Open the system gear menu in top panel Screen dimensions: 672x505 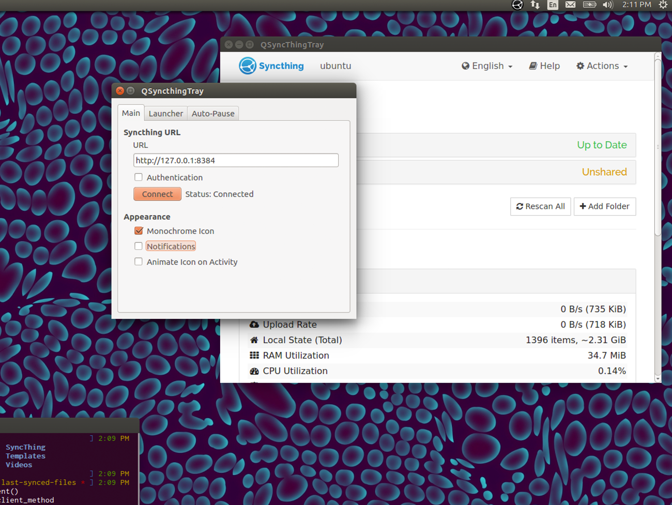(x=663, y=5)
